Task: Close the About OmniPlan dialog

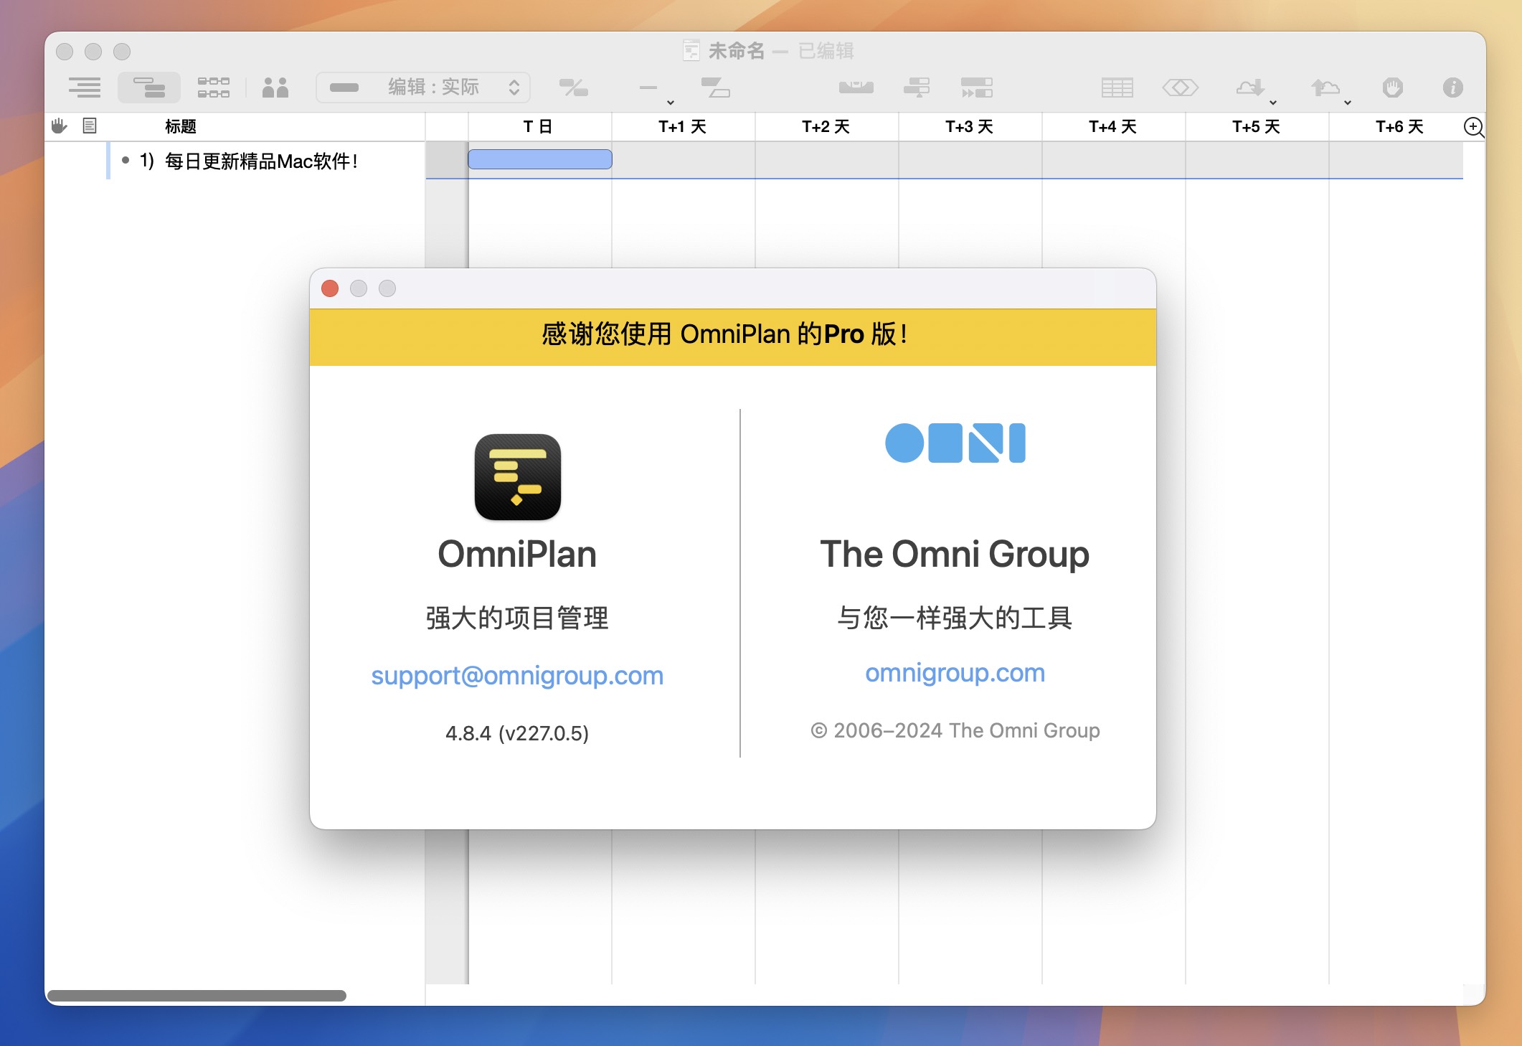Action: [x=330, y=288]
